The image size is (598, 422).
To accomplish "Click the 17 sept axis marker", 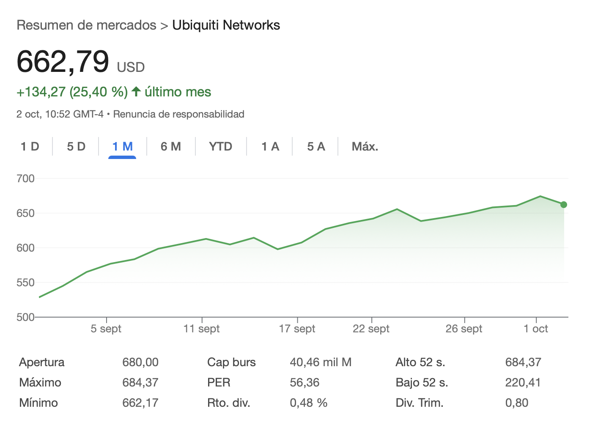I will pyautogui.click(x=297, y=329).
